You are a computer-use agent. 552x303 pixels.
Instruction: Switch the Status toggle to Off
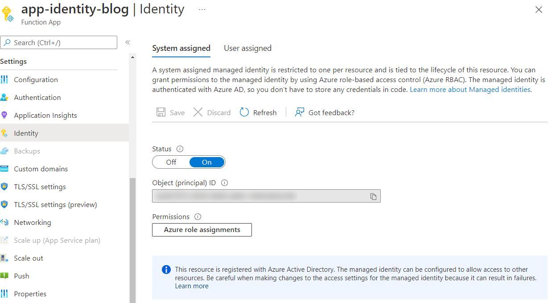(x=171, y=162)
